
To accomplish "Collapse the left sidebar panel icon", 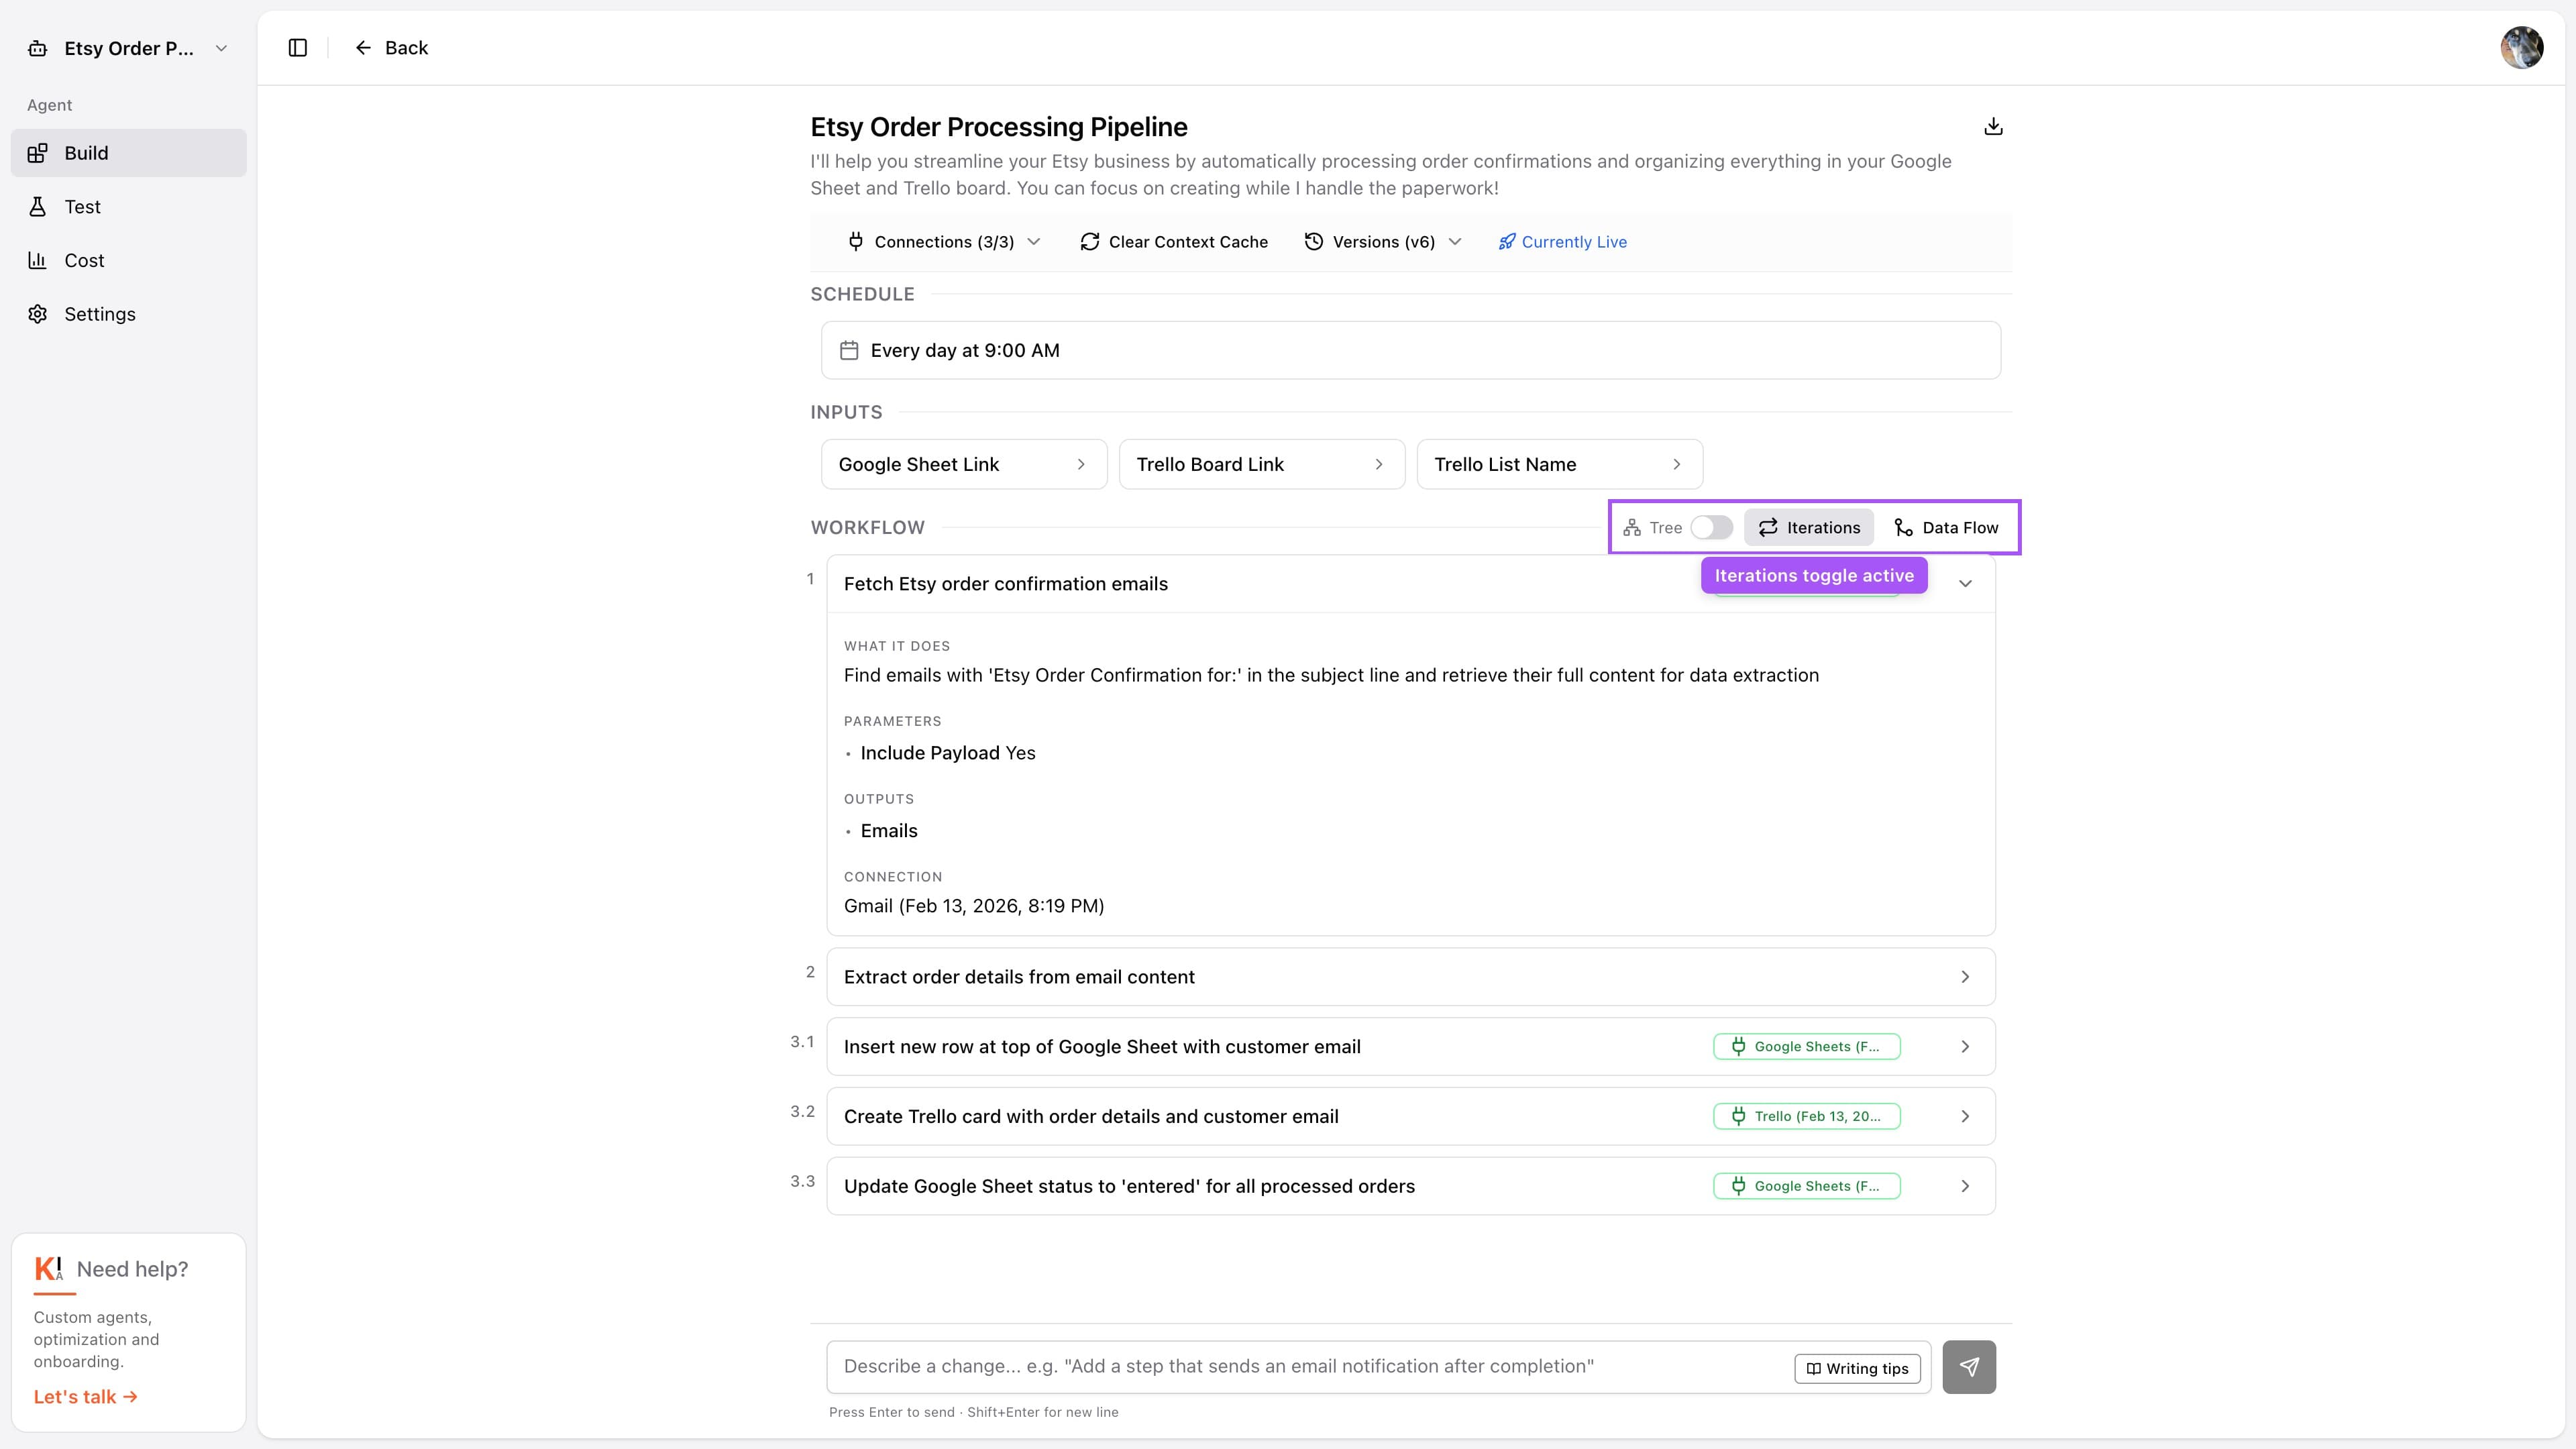I will coord(297,47).
